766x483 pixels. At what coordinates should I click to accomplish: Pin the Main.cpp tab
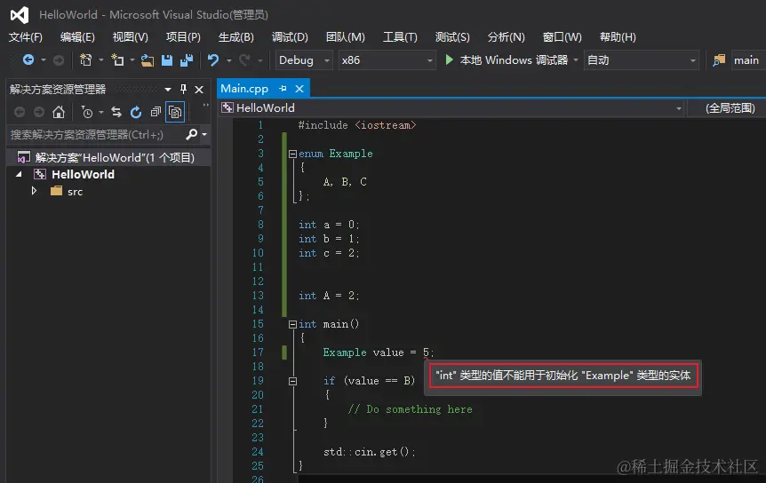tap(283, 88)
